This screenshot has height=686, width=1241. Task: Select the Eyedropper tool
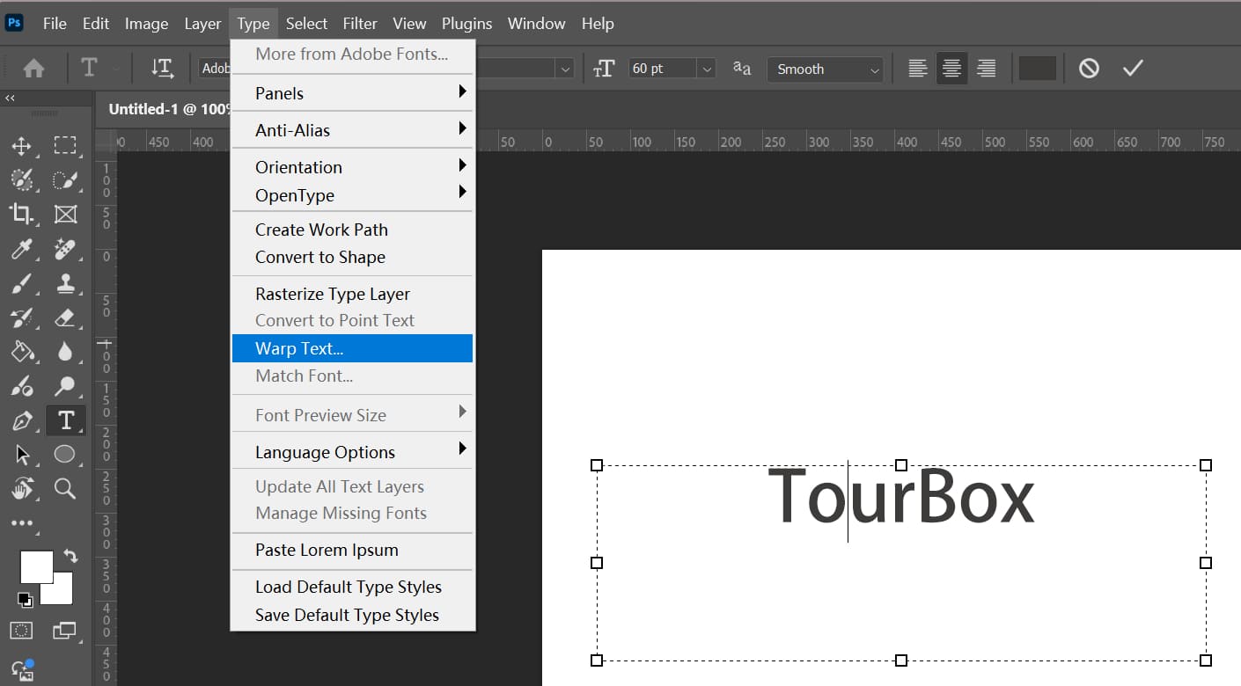tap(24, 249)
